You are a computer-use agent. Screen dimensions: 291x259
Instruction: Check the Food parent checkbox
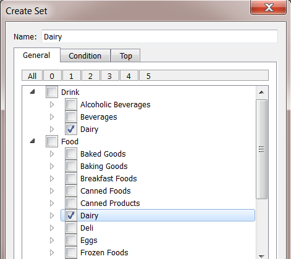click(52, 141)
